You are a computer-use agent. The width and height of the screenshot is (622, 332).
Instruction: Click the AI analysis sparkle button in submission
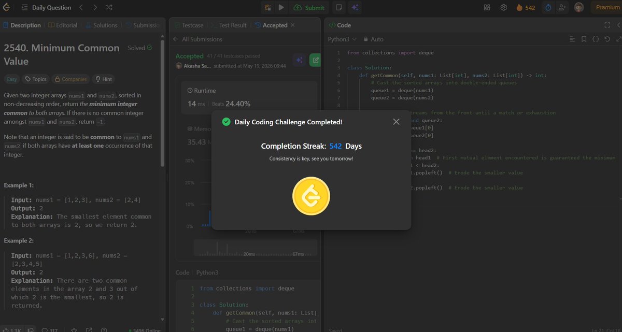click(299, 60)
